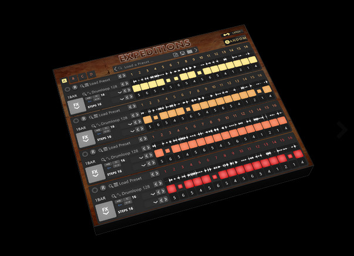This screenshot has height=256, width=354.
Task: Click the third track's R randomize icon
Action: click(x=93, y=152)
